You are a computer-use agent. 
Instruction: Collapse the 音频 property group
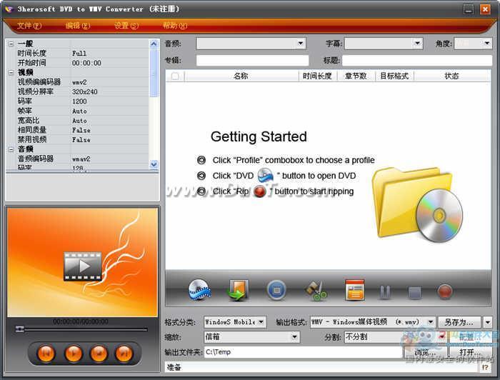pyautogui.click(x=11, y=149)
